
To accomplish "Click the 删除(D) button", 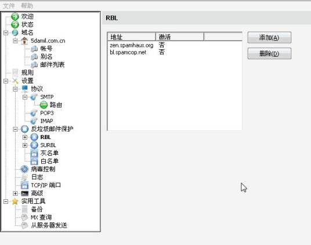I will 269,53.
